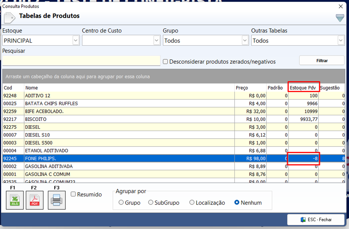349x229 pixels.
Task: Choose SubGrupo grouping option
Action: tap(151, 202)
